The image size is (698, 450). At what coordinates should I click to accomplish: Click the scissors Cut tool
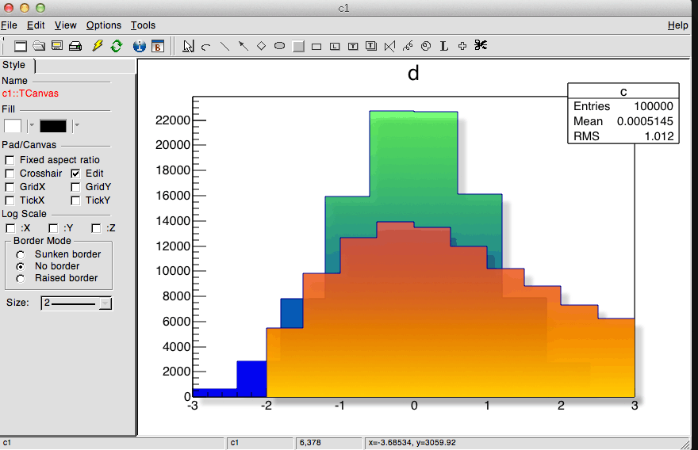(480, 46)
